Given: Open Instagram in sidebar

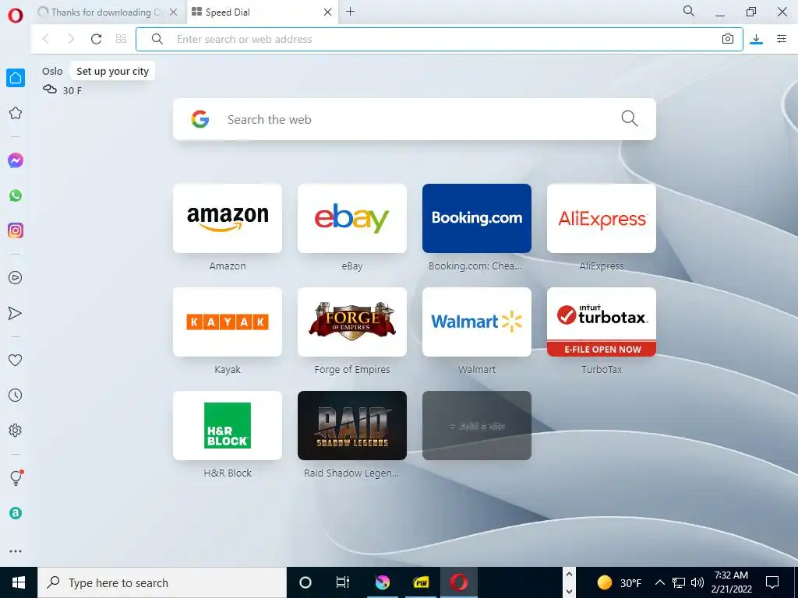Looking at the screenshot, I should tap(16, 230).
